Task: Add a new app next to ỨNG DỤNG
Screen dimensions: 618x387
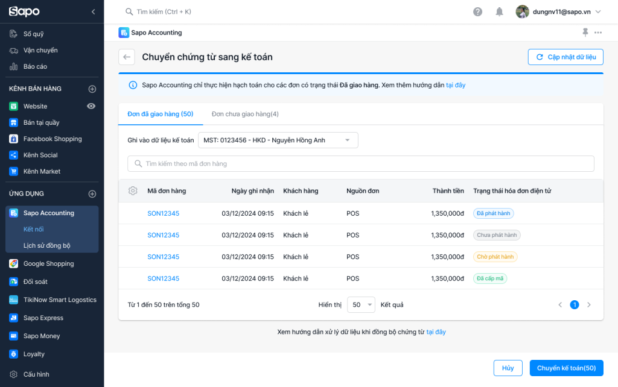Action: coord(92,193)
